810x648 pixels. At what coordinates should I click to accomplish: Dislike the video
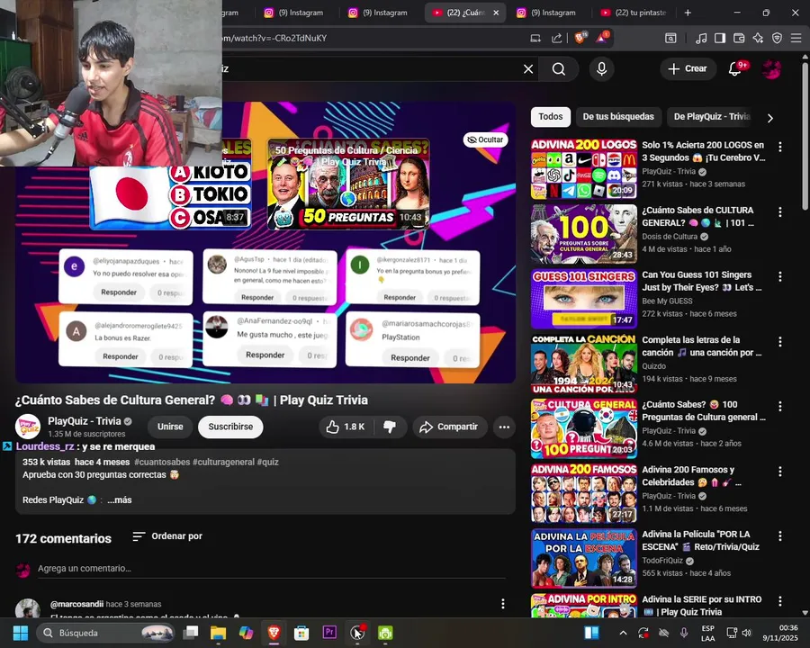pyautogui.click(x=390, y=427)
